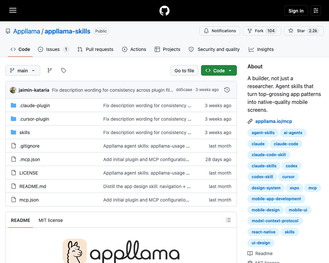
Task: Open the Code tab
Action: [20, 49]
